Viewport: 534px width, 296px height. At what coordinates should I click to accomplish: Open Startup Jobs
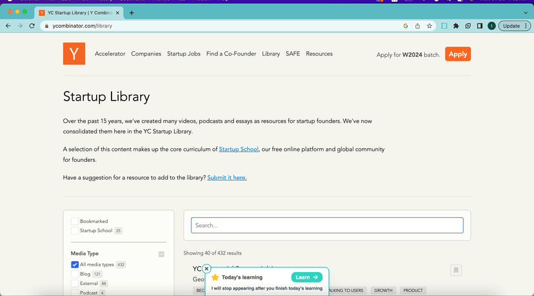pos(184,54)
